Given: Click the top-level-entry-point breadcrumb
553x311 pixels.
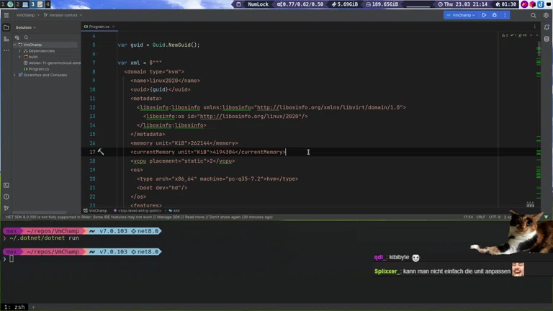Looking at the screenshot, I should click(138, 210).
